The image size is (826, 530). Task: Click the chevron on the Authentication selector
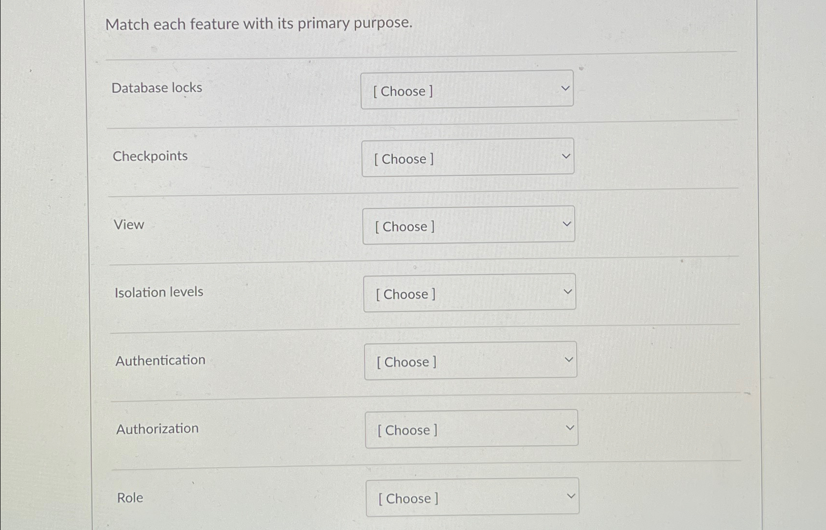pyautogui.click(x=569, y=359)
